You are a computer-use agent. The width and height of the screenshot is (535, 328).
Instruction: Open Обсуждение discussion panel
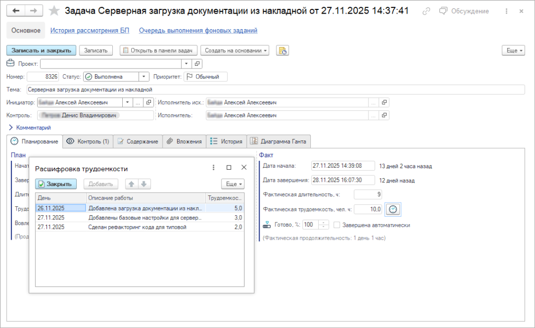[464, 11]
